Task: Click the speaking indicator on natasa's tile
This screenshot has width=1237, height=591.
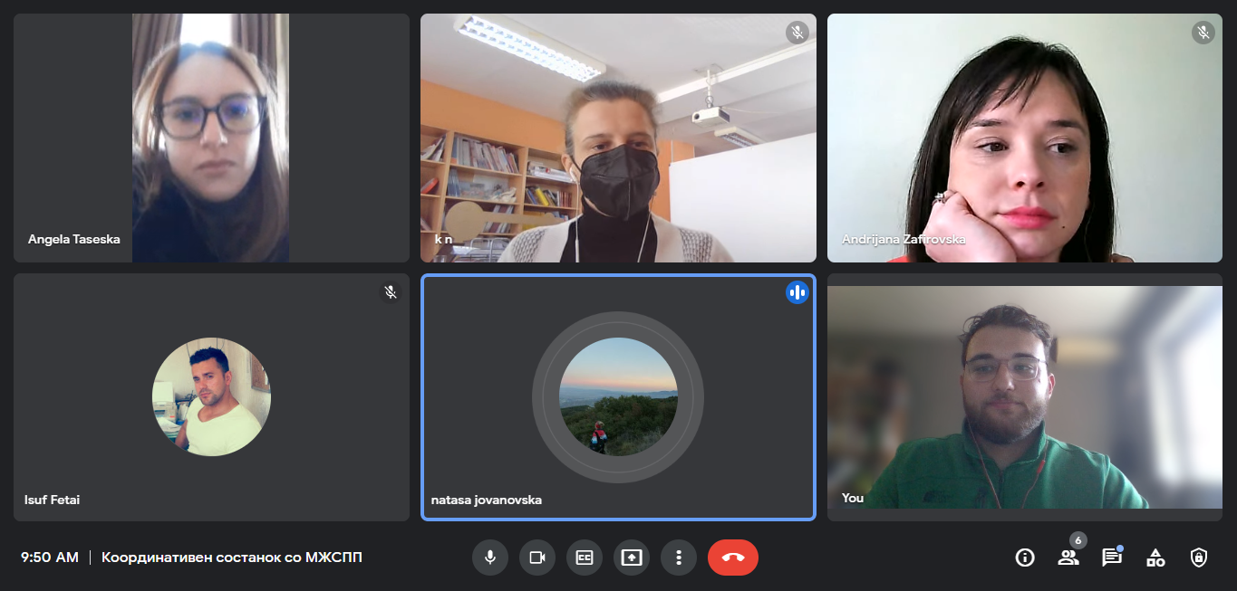Action: point(797,292)
